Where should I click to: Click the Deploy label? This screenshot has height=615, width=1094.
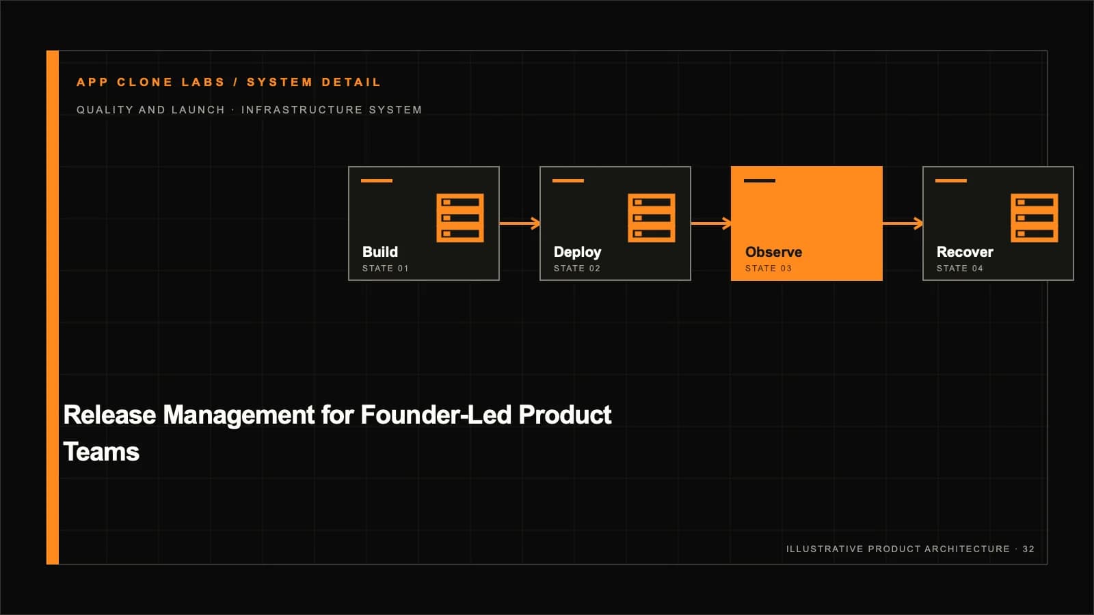coord(578,252)
